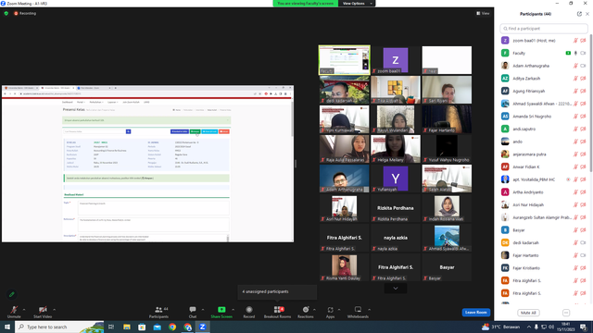This screenshot has height=333, width=593.
Task: Select Raja Aulia Passalaras video tile
Action: 344,149
